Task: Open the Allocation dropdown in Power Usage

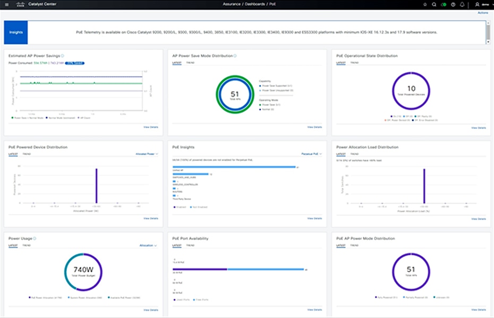Action: 148,246
